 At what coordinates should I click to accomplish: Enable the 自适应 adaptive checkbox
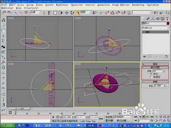point(151,77)
